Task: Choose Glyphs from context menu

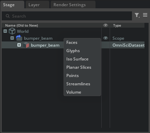Action: [x=82, y=51]
